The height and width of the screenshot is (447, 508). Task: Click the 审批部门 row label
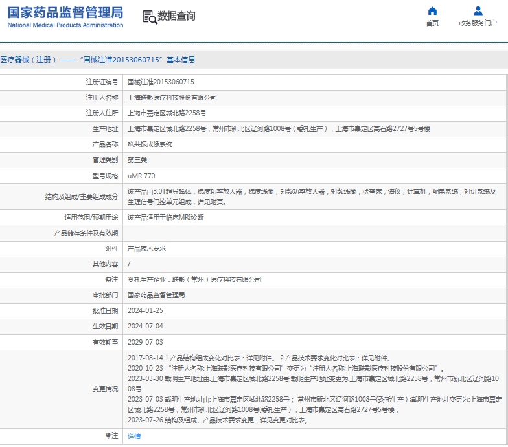105,295
